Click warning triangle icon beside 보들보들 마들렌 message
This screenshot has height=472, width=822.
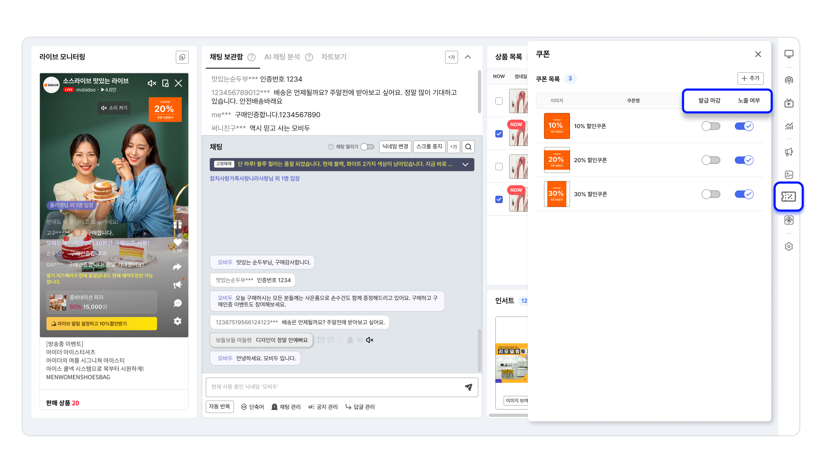coord(340,340)
